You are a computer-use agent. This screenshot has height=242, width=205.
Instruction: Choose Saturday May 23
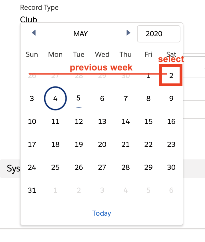(x=171, y=145)
